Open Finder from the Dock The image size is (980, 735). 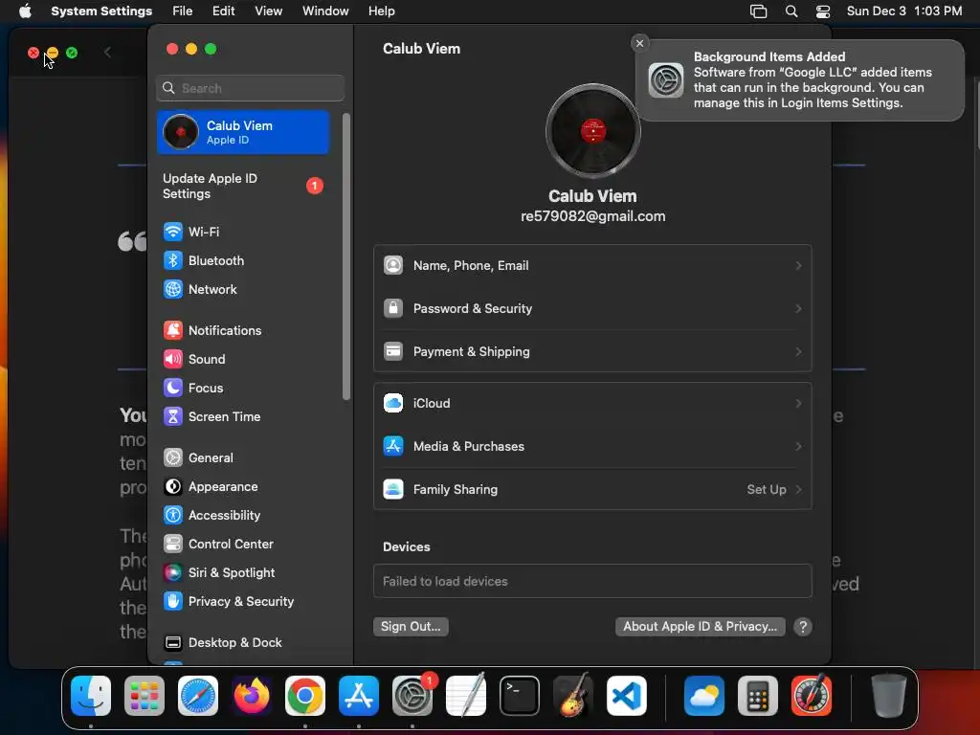91,696
